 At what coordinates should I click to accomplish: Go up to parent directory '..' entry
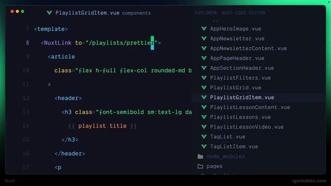coord(215,21)
